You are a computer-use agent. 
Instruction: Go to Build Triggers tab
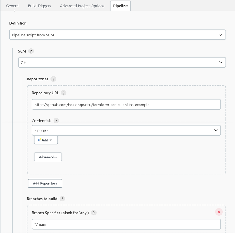tap(40, 6)
